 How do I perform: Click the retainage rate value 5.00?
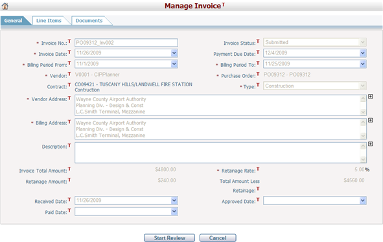click(x=360, y=169)
